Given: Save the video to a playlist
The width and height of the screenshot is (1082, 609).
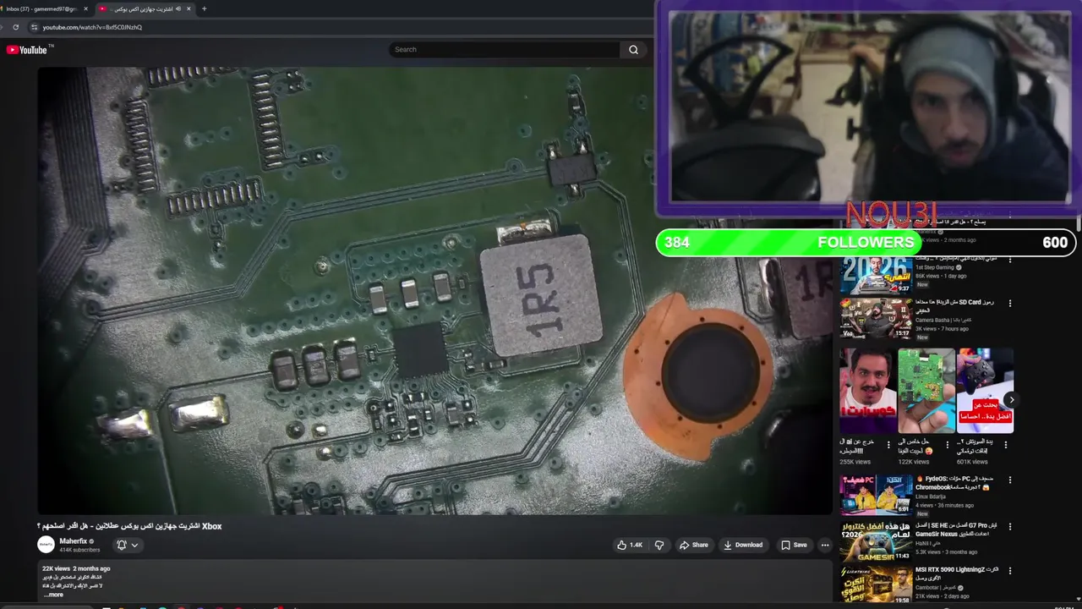Looking at the screenshot, I should (x=795, y=545).
